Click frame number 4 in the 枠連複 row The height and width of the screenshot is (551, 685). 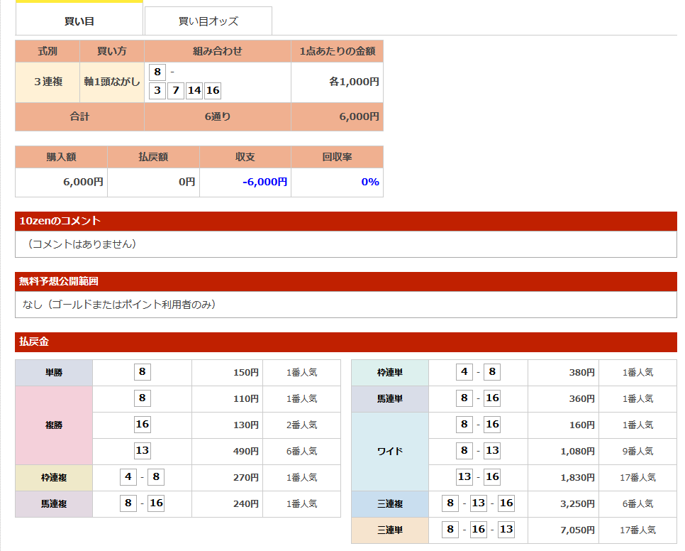click(x=128, y=477)
